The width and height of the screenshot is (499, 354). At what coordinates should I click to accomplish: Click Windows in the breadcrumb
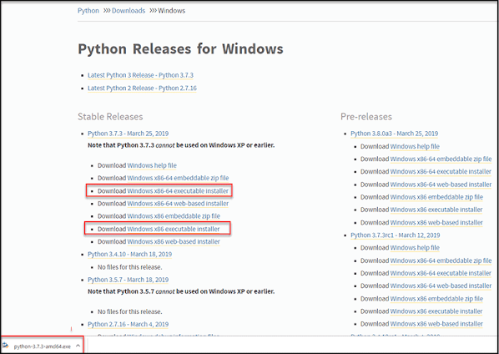172,11
